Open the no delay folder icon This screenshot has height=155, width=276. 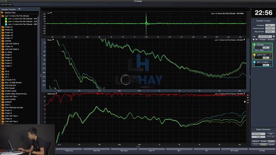pos(3,52)
